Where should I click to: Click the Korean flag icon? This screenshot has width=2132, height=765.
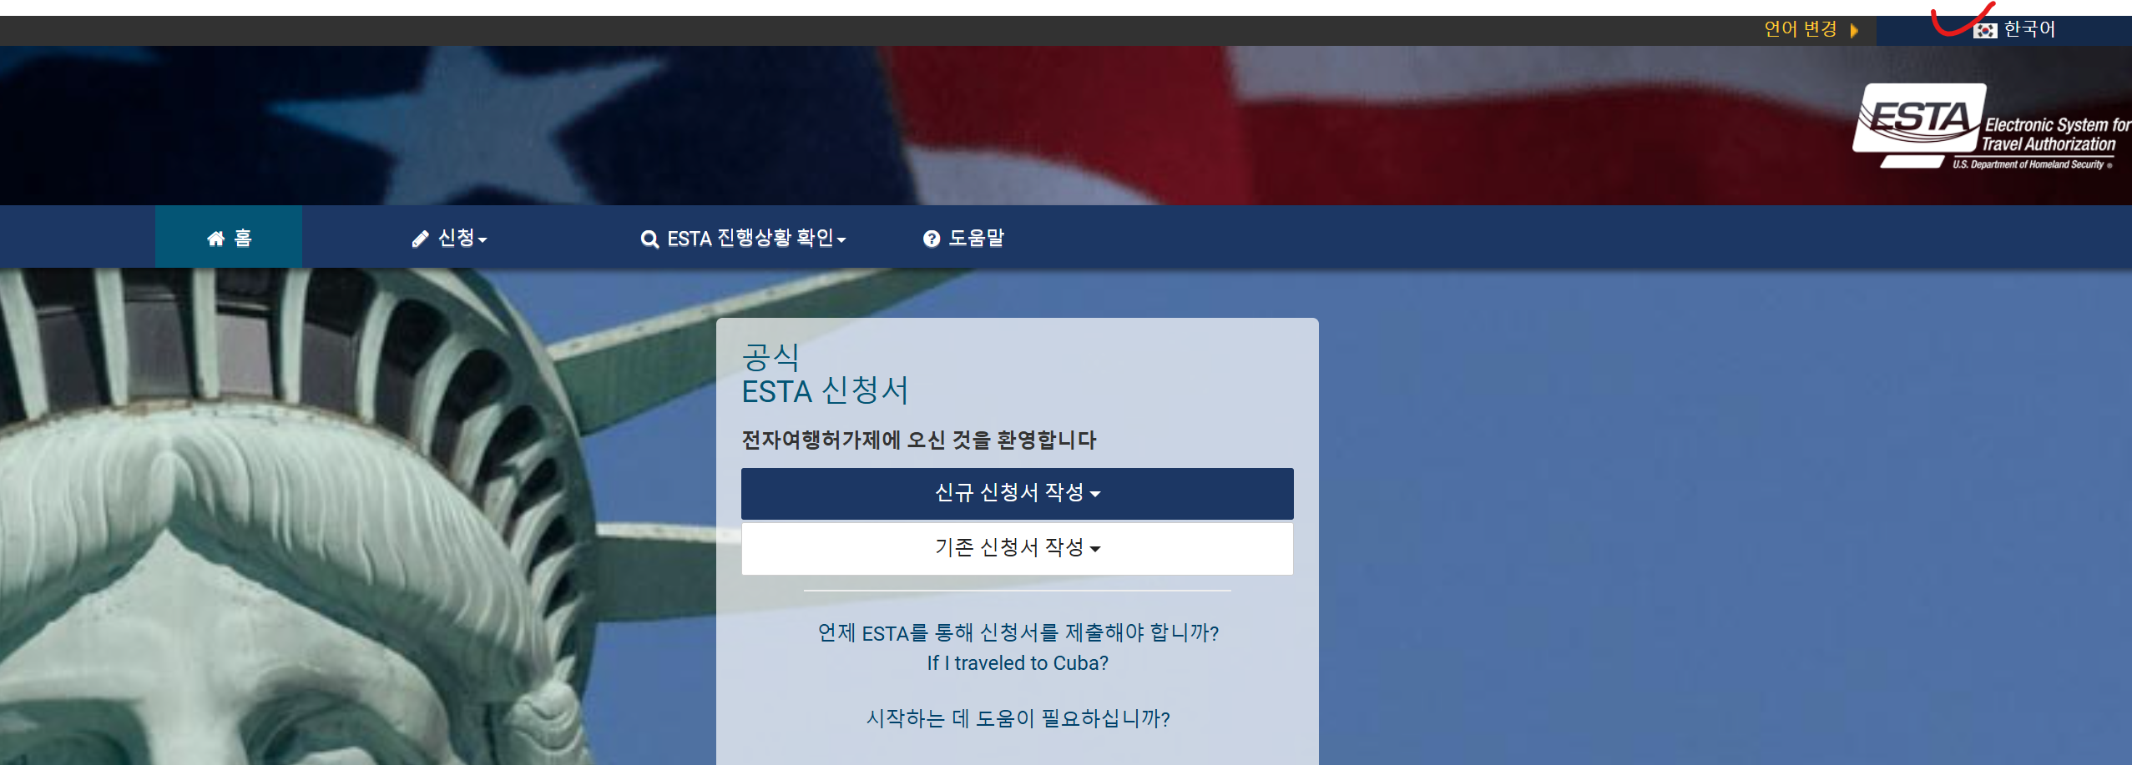pos(1985,31)
